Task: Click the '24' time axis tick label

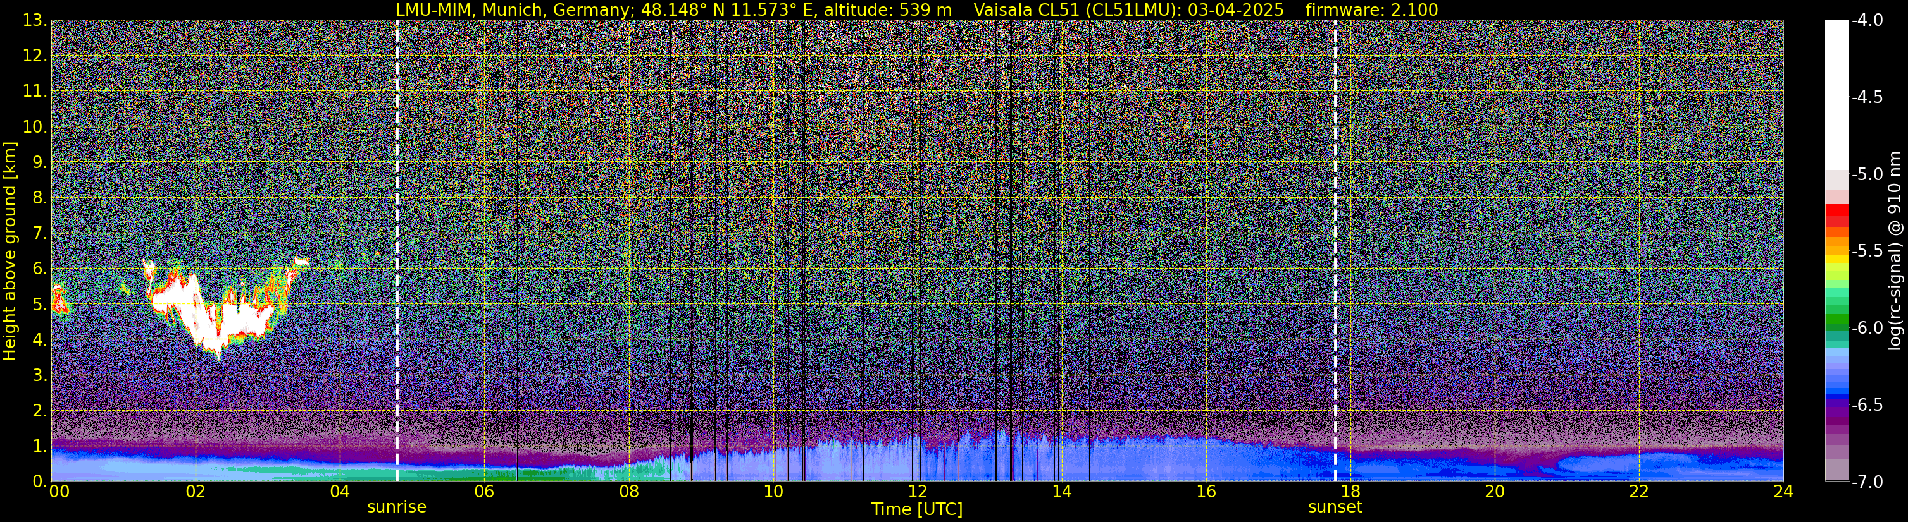Action: [1783, 491]
